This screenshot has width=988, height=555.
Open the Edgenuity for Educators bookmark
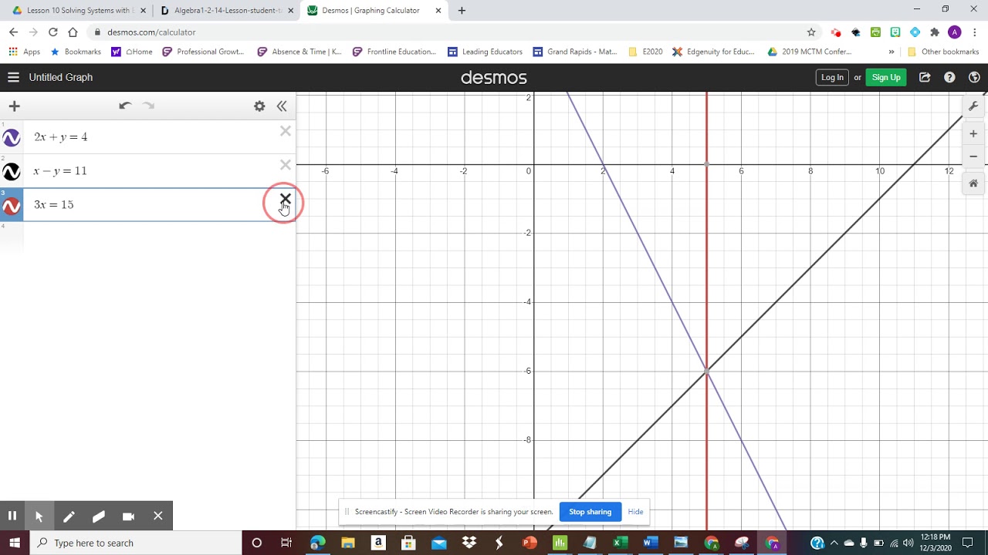(713, 52)
